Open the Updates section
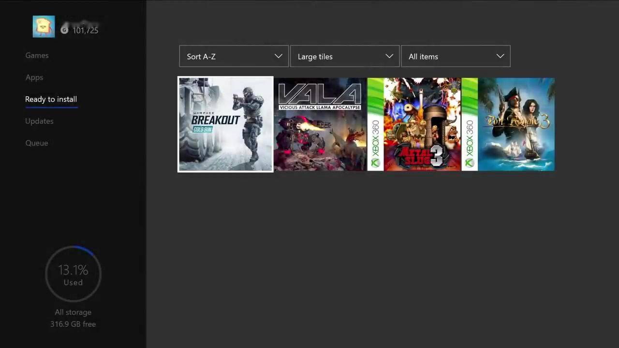Viewport: 619px width, 348px height. pyautogui.click(x=39, y=121)
